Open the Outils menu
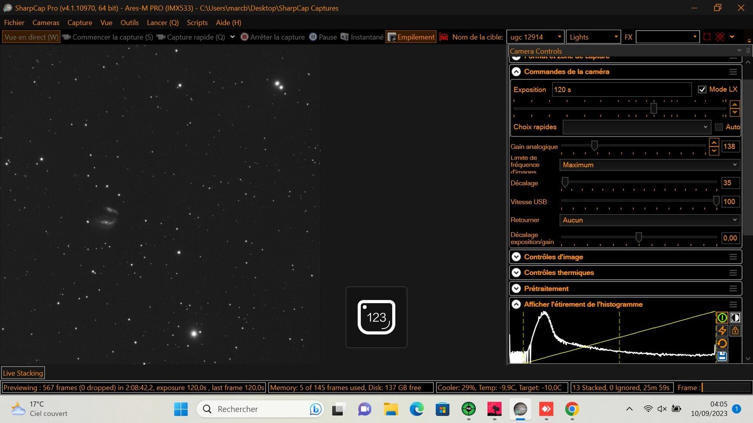Image resolution: width=753 pixels, height=423 pixels. [130, 23]
